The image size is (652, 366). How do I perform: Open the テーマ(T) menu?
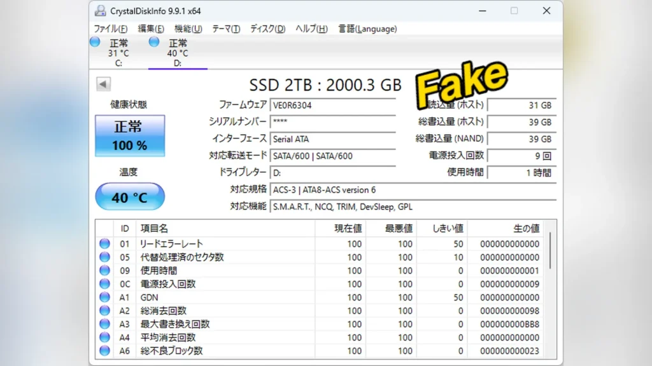pos(226,29)
